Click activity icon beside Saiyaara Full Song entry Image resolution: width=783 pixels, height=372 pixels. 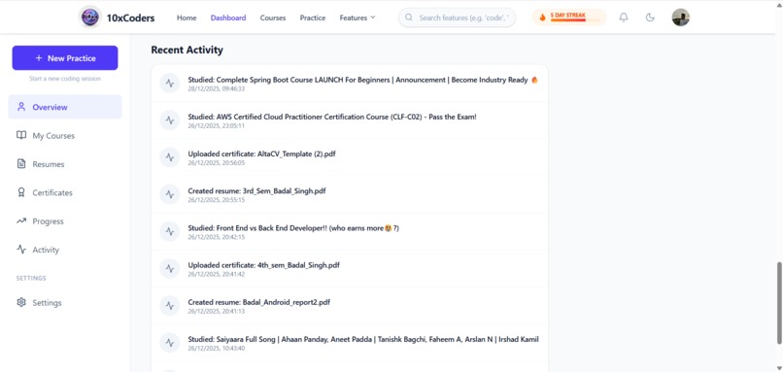coord(170,343)
